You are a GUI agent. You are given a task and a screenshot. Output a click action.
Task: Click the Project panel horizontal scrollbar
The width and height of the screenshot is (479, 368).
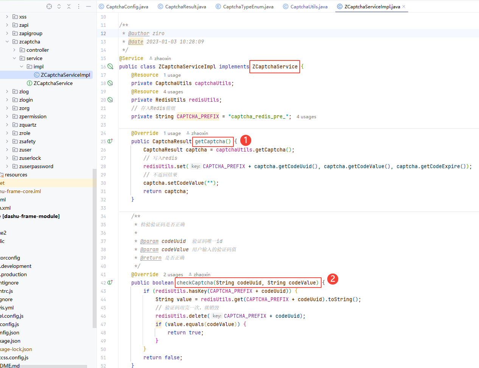click(x=44, y=366)
